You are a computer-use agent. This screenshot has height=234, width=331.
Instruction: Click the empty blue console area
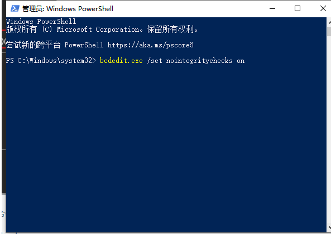point(166,148)
